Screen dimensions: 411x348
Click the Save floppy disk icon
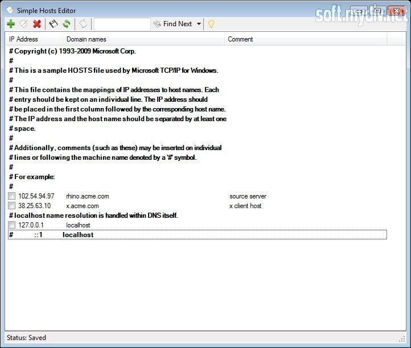point(54,24)
